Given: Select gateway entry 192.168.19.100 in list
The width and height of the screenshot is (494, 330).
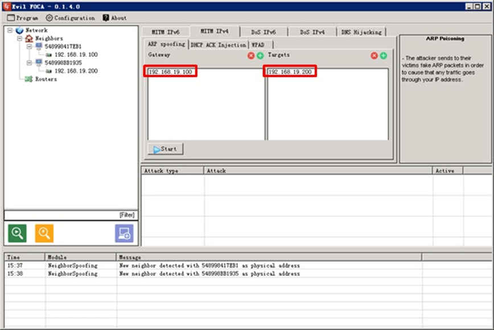Looking at the screenshot, I should pos(170,72).
